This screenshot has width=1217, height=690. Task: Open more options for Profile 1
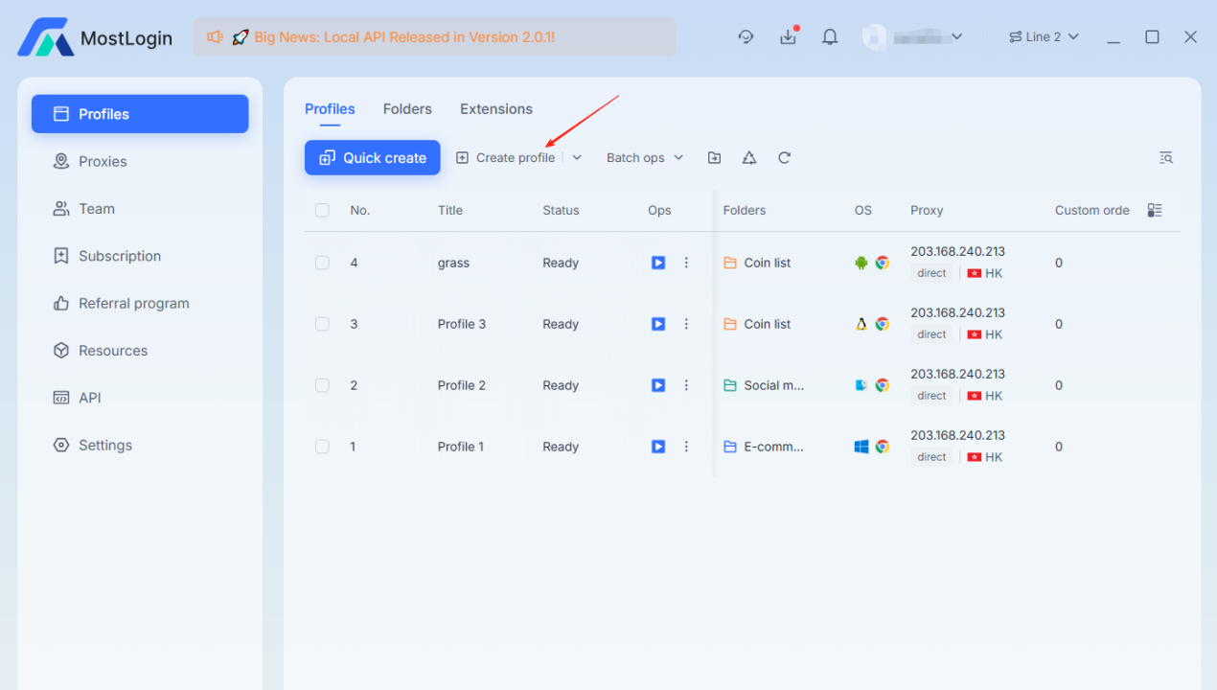[x=686, y=447]
